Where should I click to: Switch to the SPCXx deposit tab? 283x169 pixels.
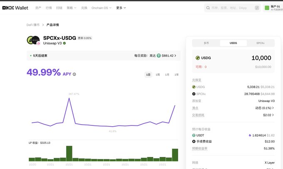point(261,43)
